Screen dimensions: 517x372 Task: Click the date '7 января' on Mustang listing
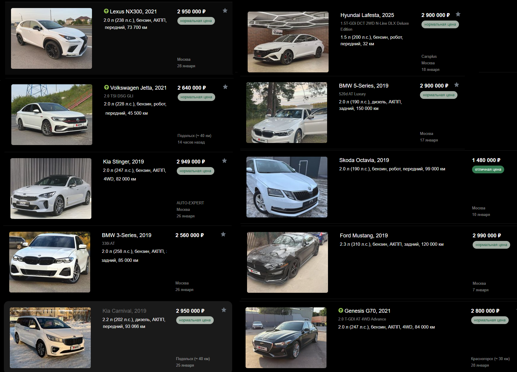coord(481,290)
